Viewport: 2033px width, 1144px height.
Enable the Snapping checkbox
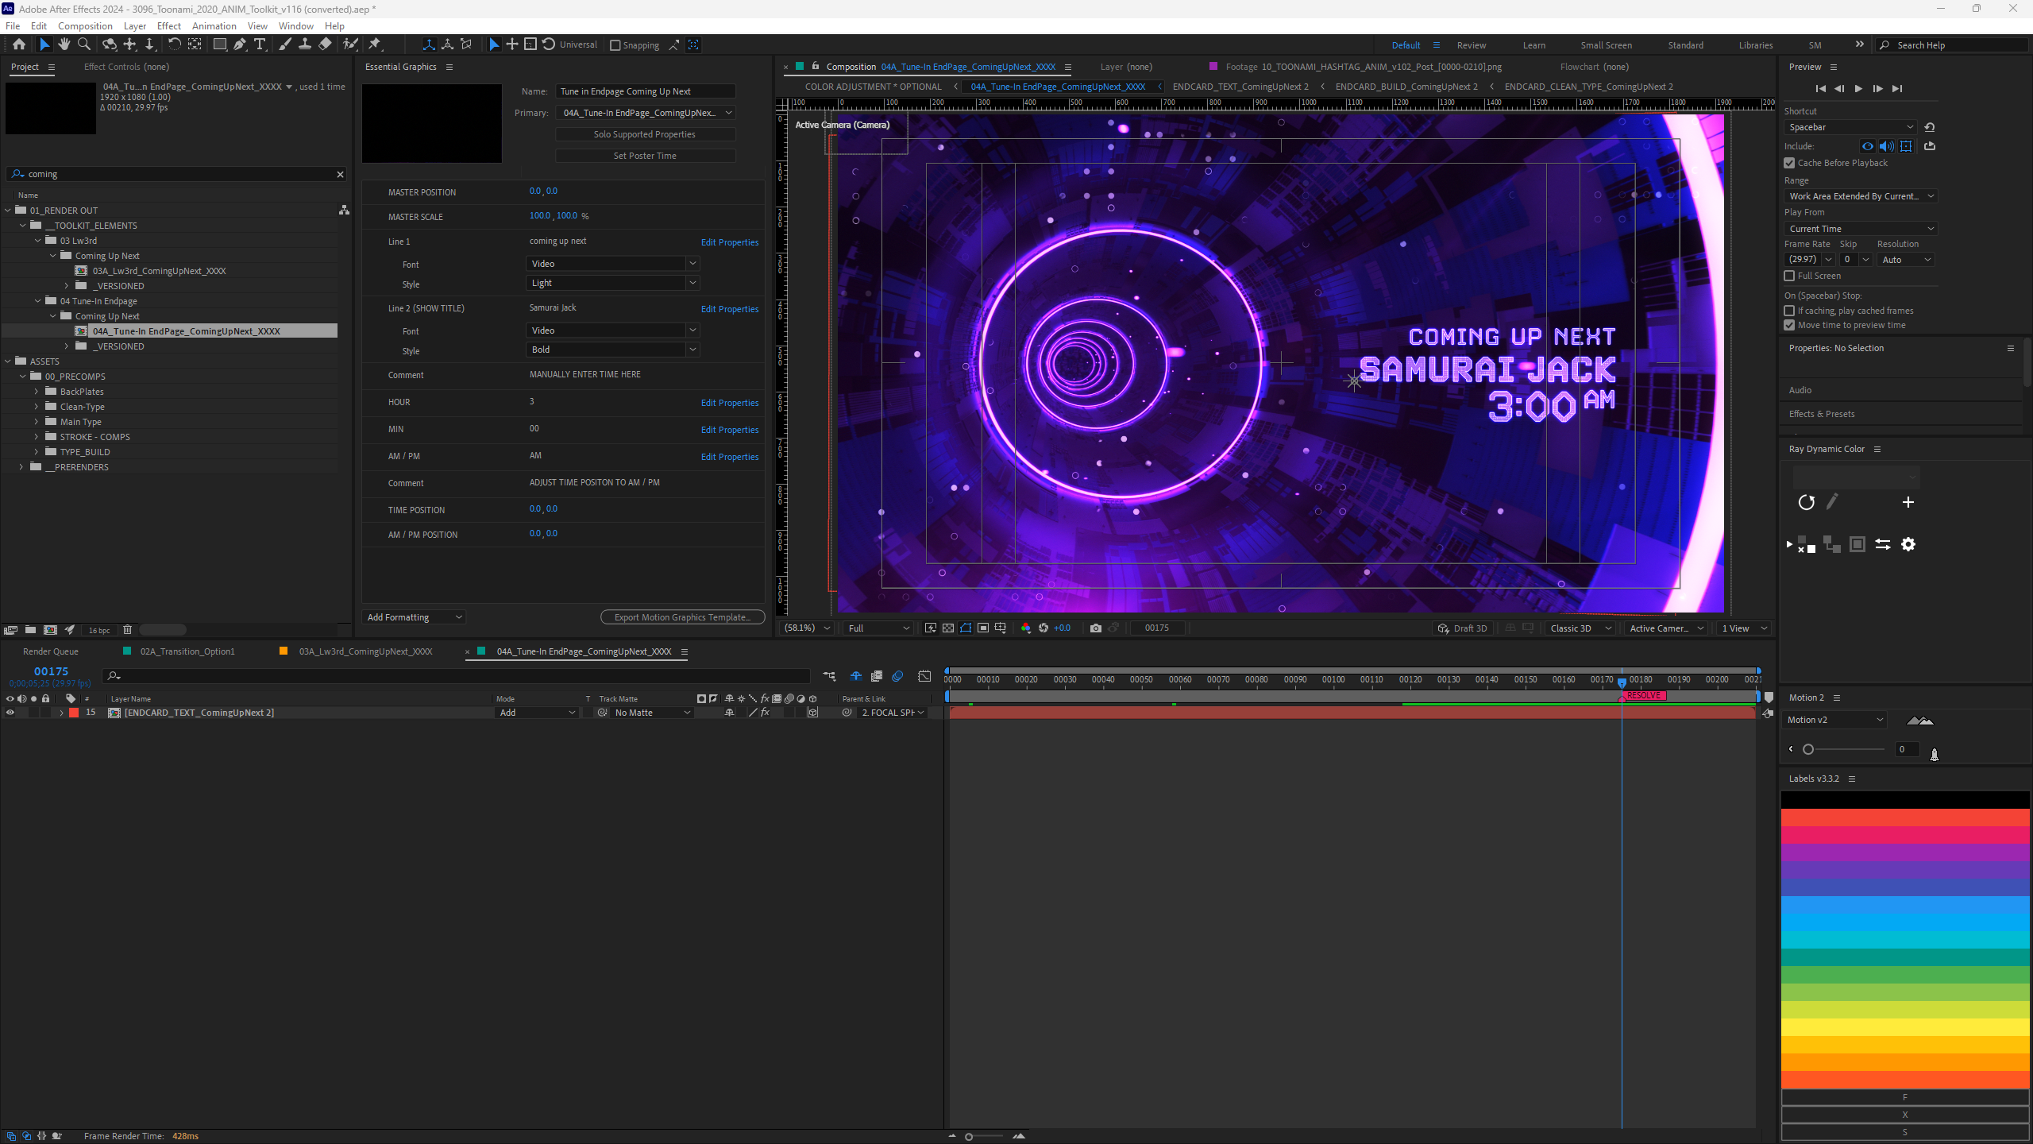615,45
